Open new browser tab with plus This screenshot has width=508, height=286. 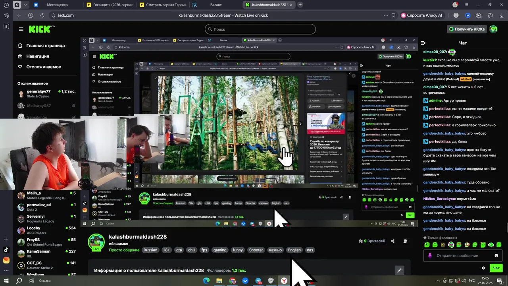coord(300,5)
